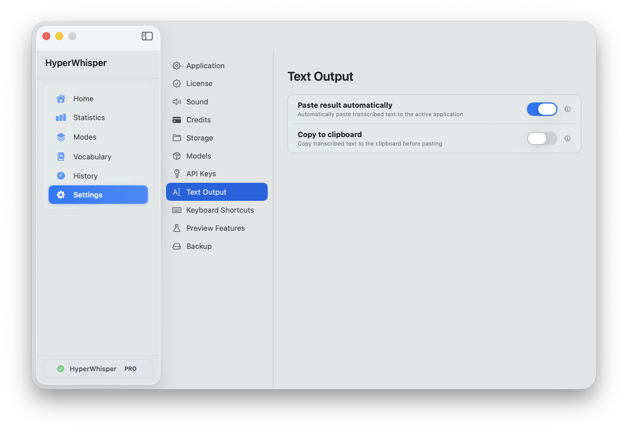Show info for Paste result automatically
The width and height of the screenshot is (628, 431).
point(568,109)
